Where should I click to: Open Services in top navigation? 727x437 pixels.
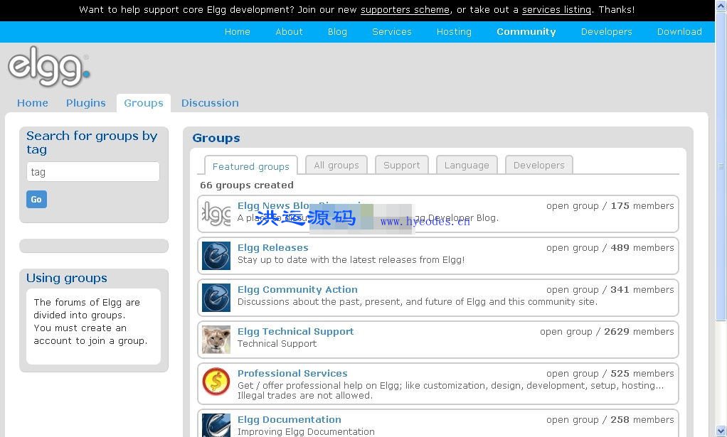tap(392, 31)
